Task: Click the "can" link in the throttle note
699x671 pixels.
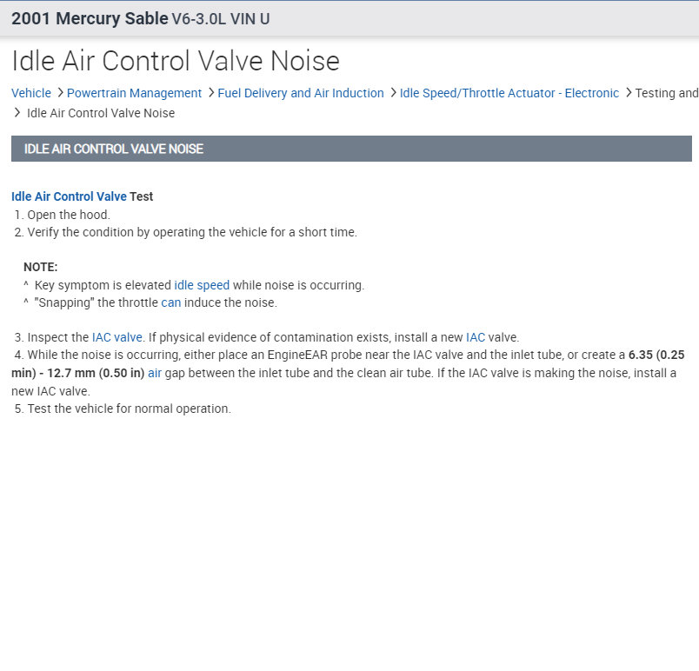Action: (x=171, y=303)
